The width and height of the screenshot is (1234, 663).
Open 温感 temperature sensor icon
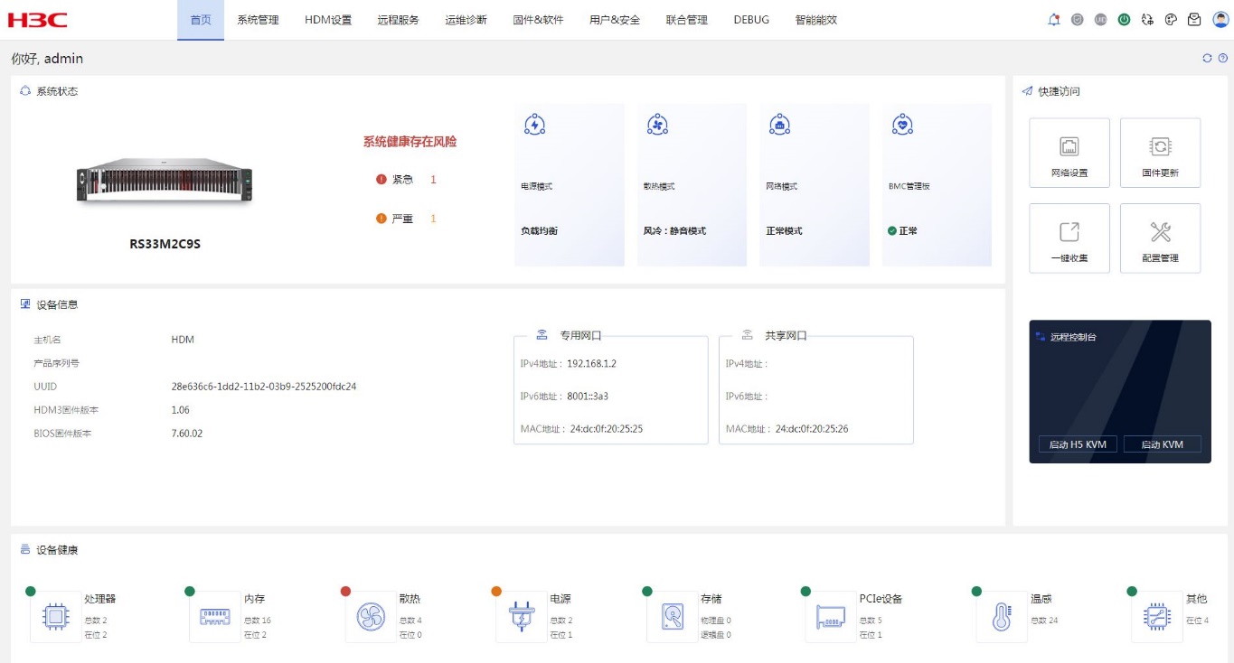click(1002, 617)
